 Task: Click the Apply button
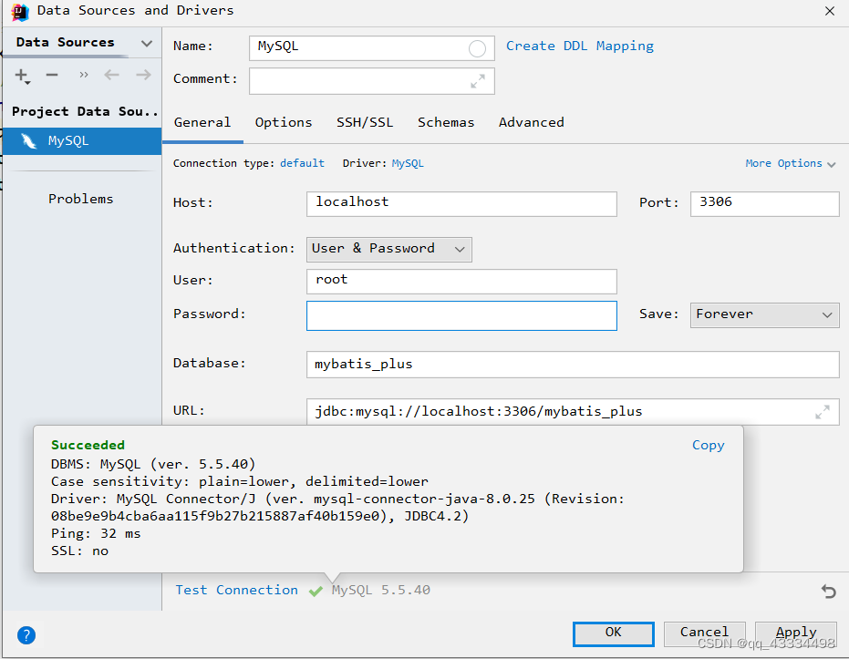pyautogui.click(x=796, y=633)
